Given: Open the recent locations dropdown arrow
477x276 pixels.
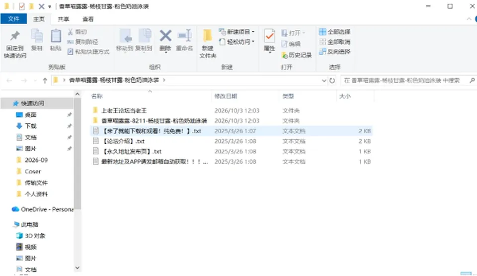Looking at the screenshot, I should (35, 81).
